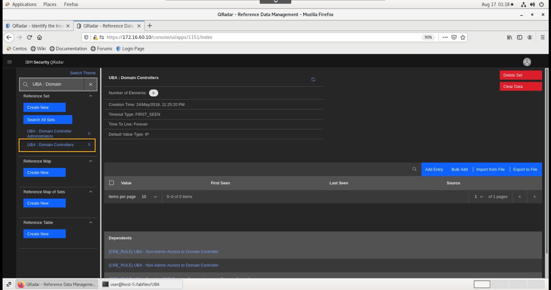This screenshot has width=551, height=290.
Task: Open the Firefox Library icon
Action: 509,37
